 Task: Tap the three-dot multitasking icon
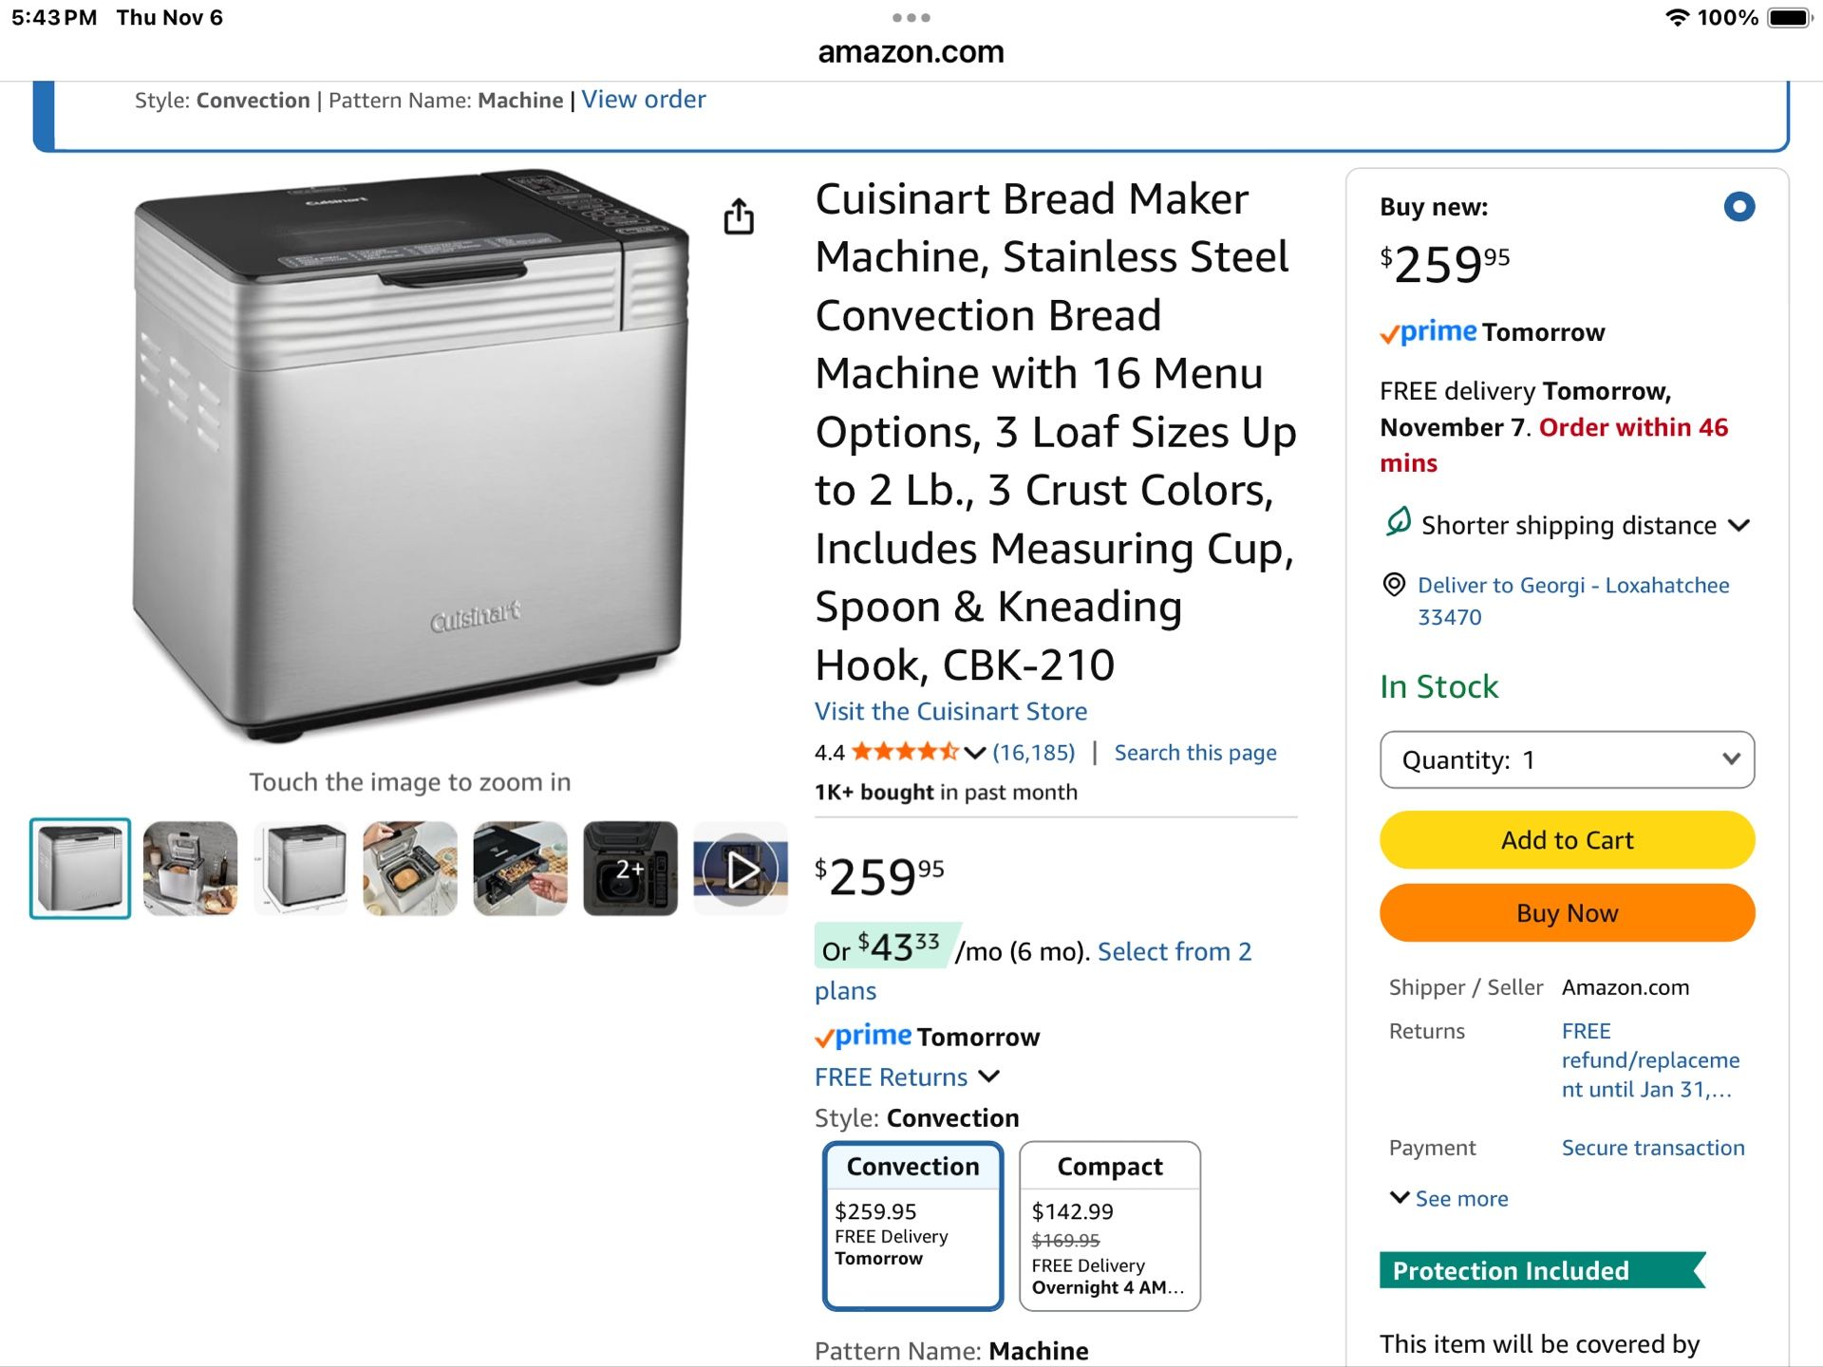(911, 18)
